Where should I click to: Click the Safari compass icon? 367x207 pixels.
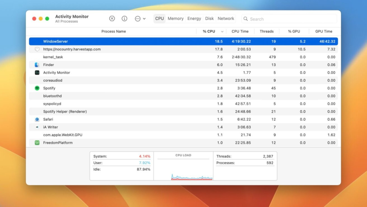tap(37, 119)
